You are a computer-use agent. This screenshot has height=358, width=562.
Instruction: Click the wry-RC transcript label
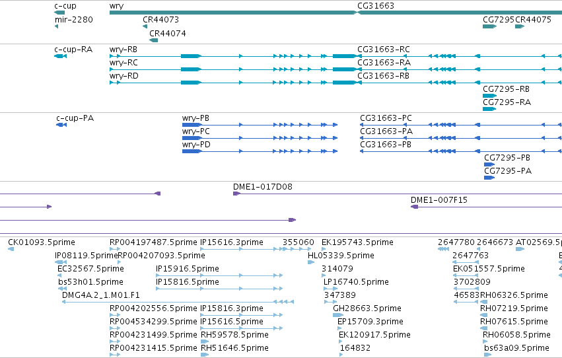click(x=123, y=63)
